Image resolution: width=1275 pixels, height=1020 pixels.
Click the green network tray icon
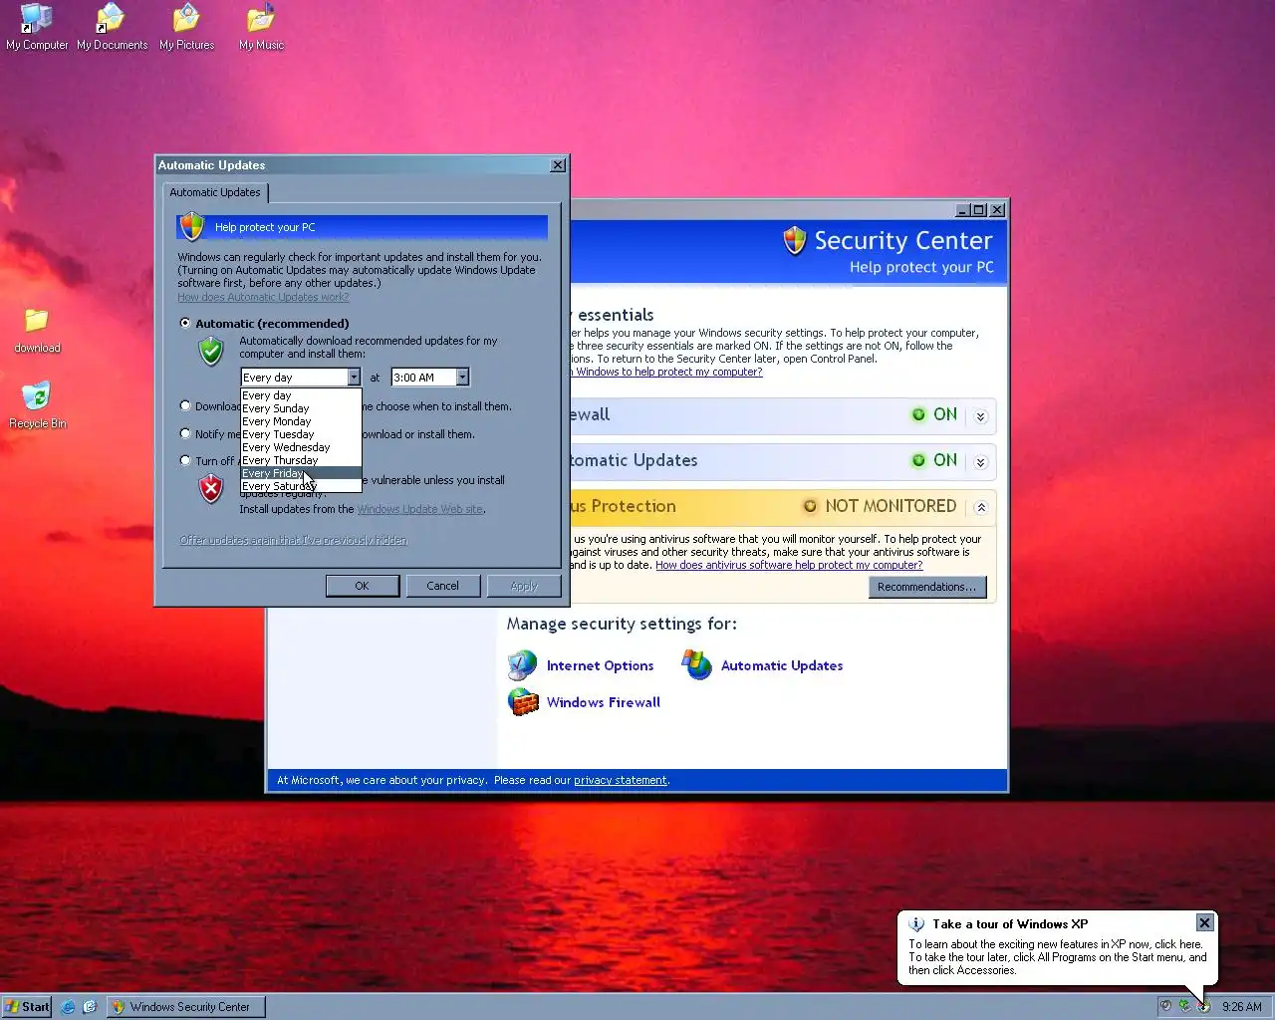(x=1184, y=1006)
